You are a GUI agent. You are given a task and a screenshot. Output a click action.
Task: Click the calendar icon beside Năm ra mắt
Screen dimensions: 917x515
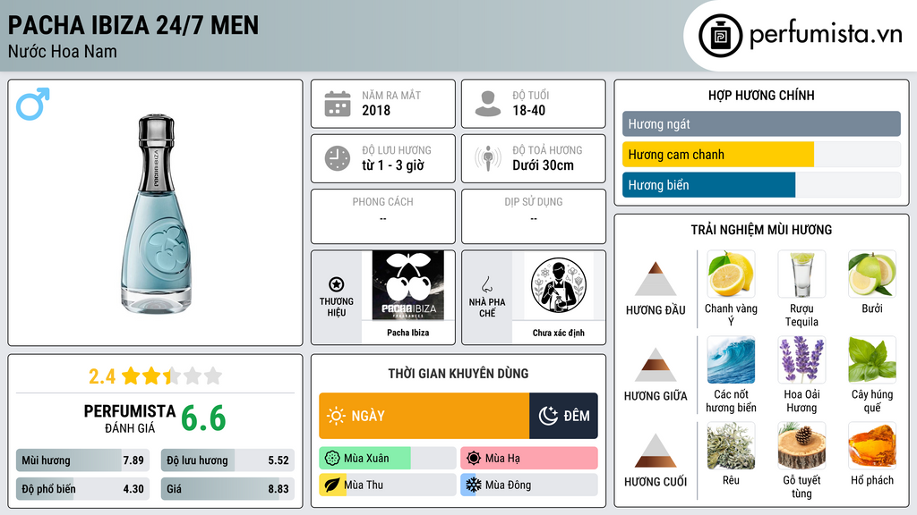(x=338, y=104)
